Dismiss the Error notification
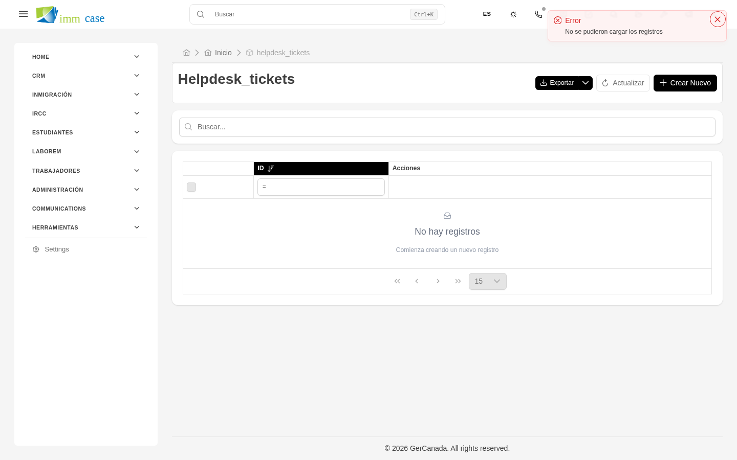 pos(718,19)
